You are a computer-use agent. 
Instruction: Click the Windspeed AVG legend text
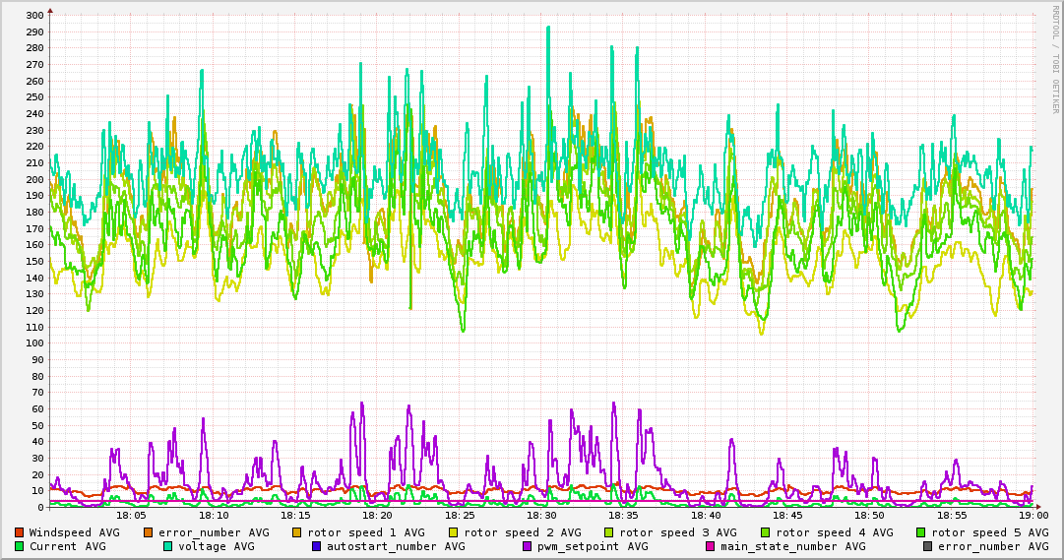pos(74,532)
